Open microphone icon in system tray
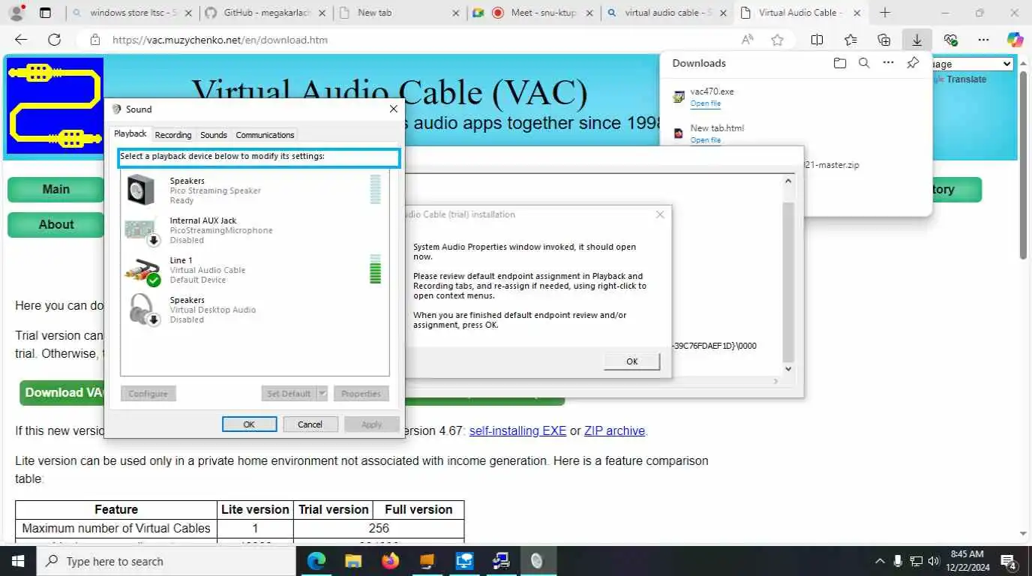This screenshot has height=576, width=1032. point(898,561)
